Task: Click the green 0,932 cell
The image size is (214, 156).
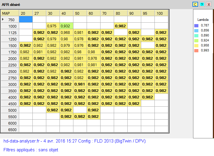Action: [x=66, y=26]
